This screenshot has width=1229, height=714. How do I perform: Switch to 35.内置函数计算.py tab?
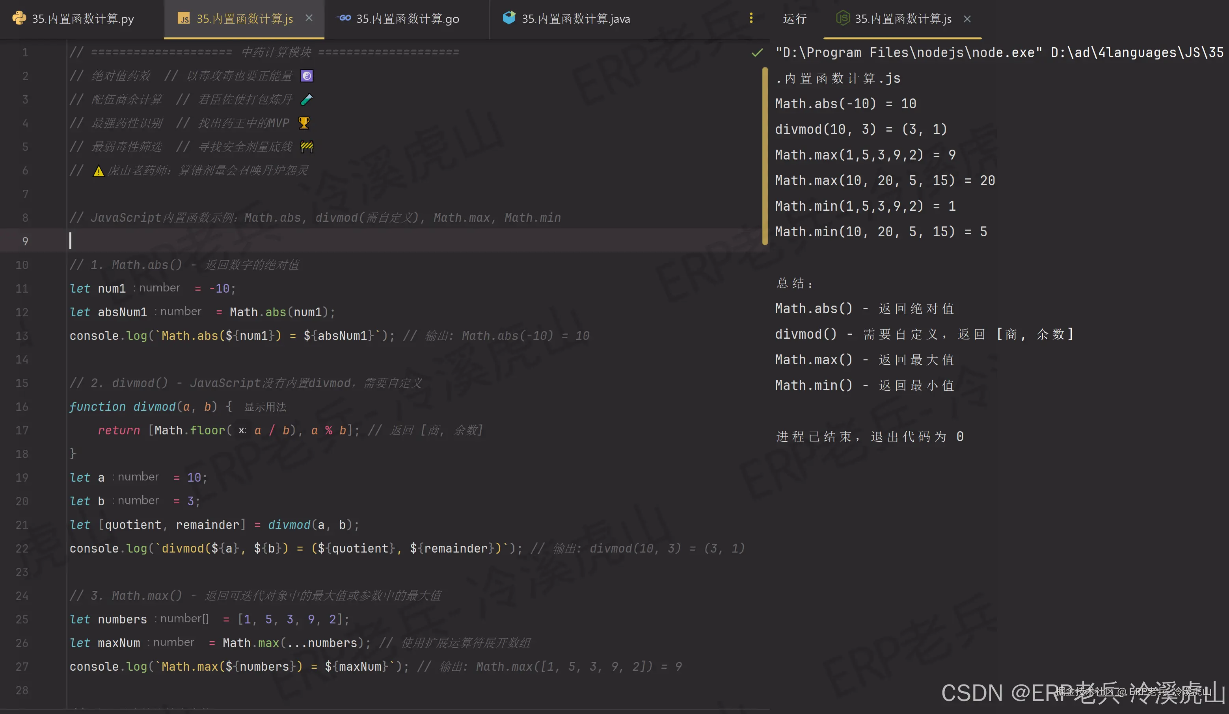coord(82,19)
